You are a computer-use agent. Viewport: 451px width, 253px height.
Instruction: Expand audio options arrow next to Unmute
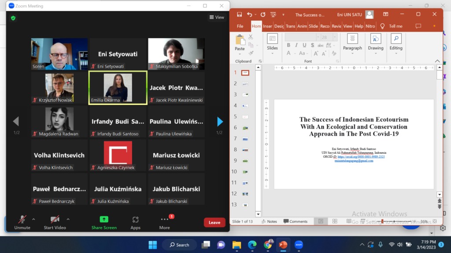click(x=33, y=219)
